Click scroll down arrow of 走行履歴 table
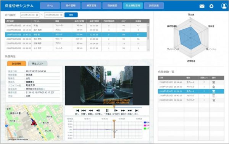This screenshot has width=229, height=144. [x=148, y=50]
